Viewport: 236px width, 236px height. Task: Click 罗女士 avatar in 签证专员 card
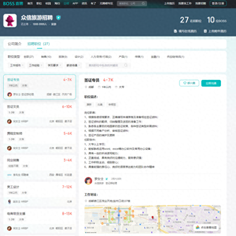point(10,94)
